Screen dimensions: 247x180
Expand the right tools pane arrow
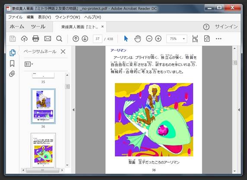coord(239,110)
